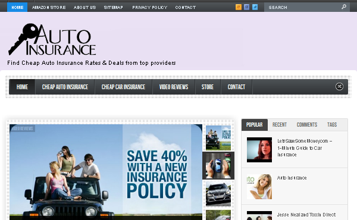Click the orange RSS feed icon
This screenshot has height=220, width=357.
tap(239, 7)
